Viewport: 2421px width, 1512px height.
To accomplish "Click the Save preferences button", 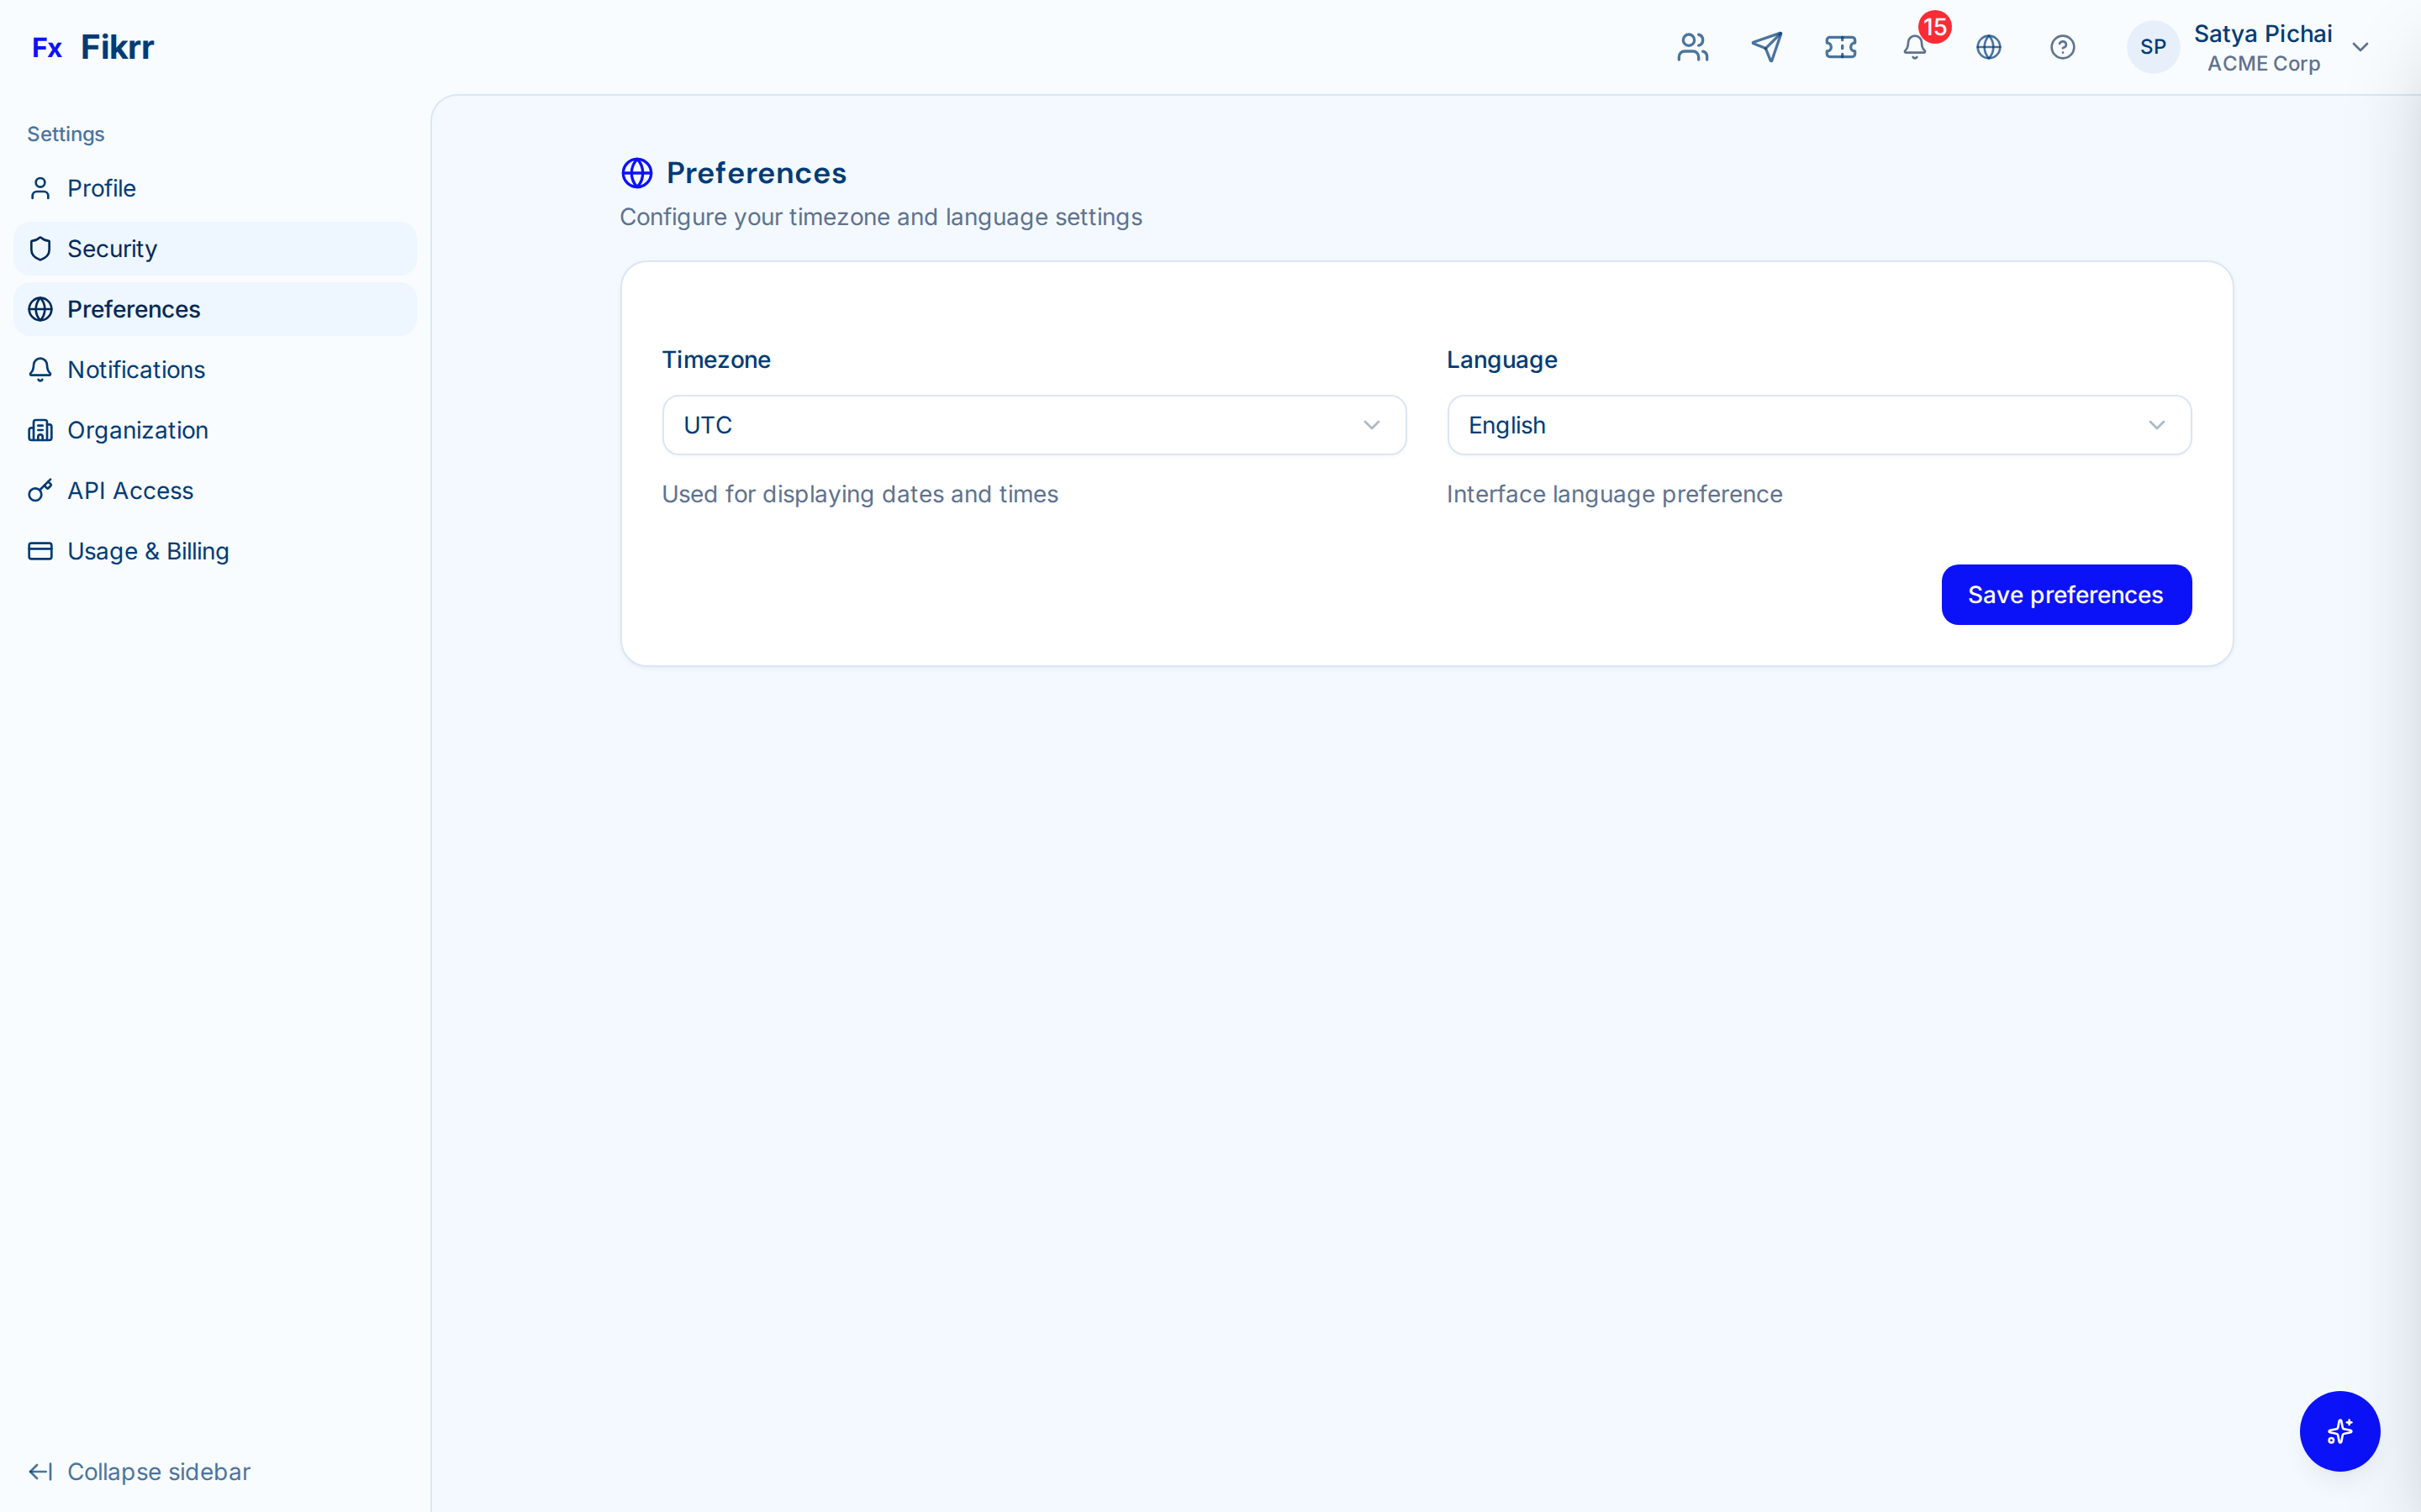I will tap(2066, 594).
